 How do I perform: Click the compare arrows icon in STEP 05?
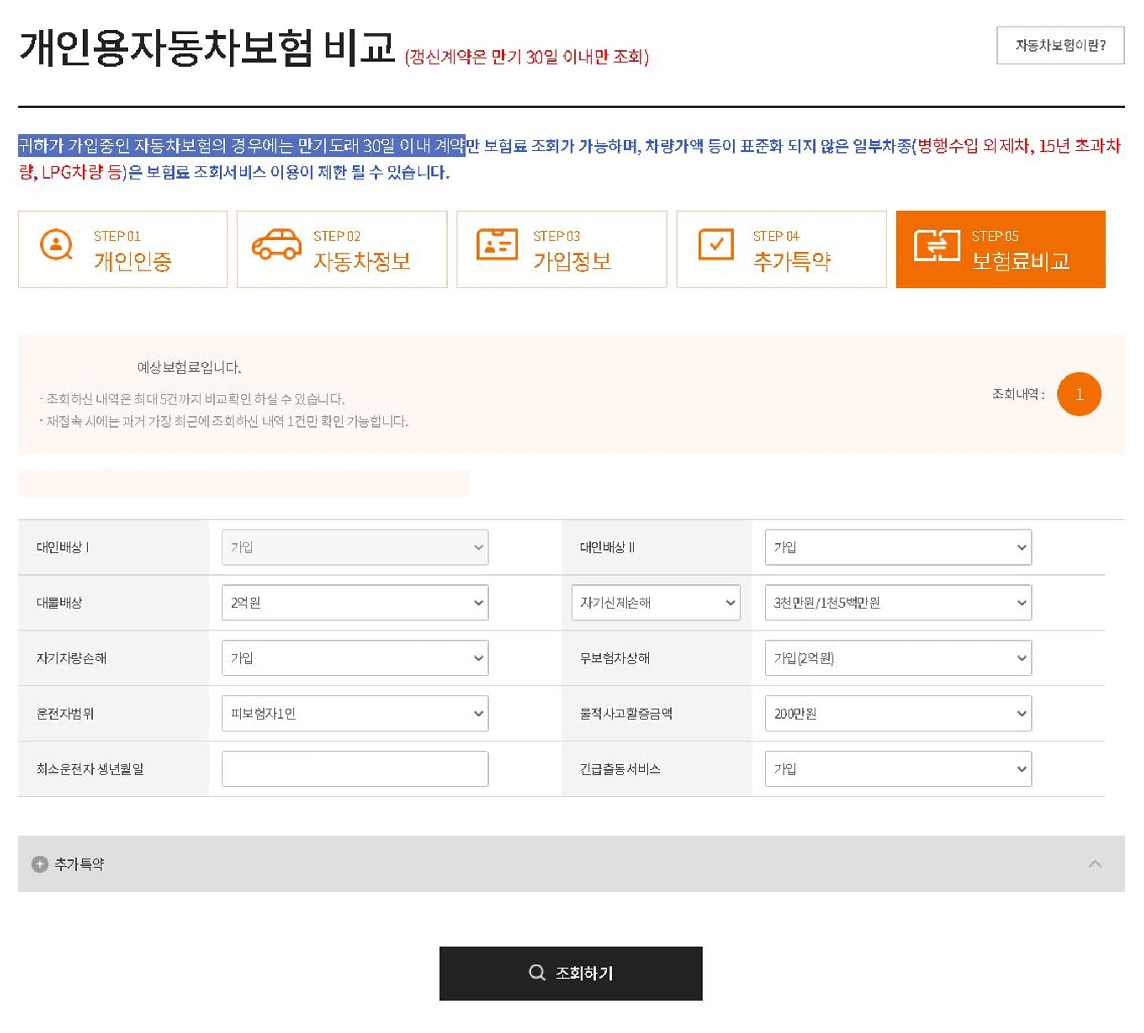point(937,246)
